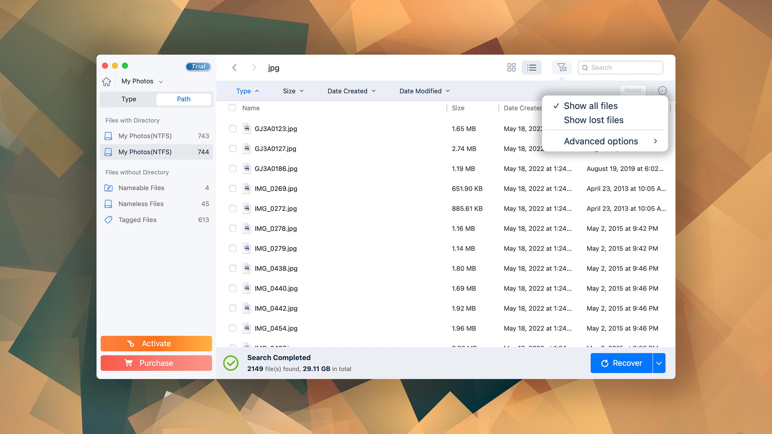Screen dimensions: 772x434
Task: Click the search magnifier icon
Action: pos(585,68)
